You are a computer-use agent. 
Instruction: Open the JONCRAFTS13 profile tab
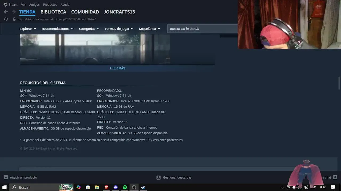point(119,12)
